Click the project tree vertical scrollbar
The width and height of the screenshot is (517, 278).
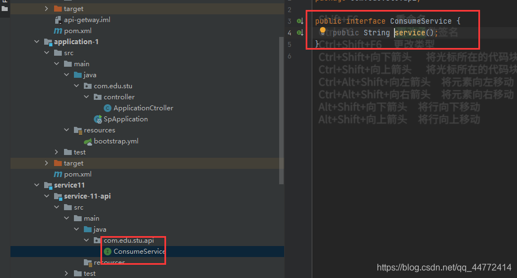point(281,110)
